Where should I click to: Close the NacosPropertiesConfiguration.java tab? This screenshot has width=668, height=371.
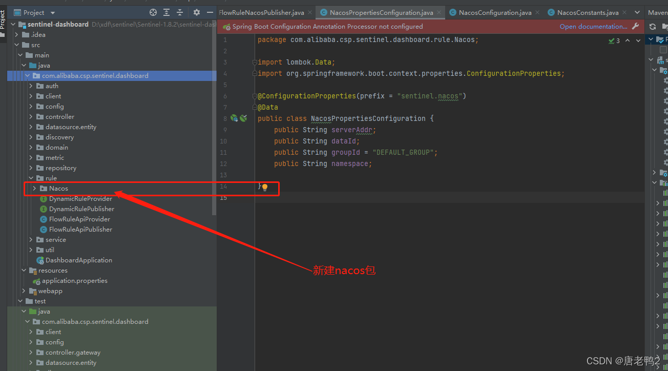click(x=440, y=12)
